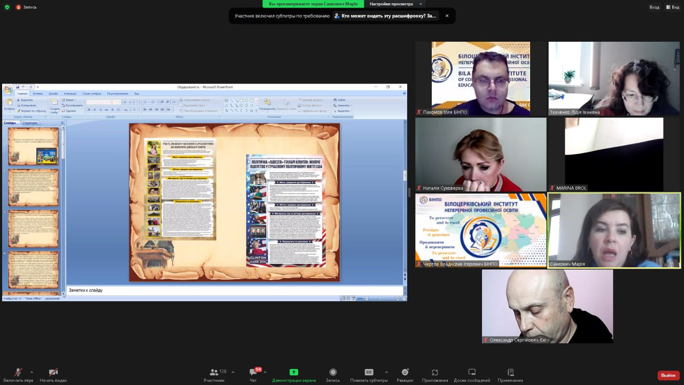Click the Вход button at top right
Image resolution: width=684 pixels, height=385 pixels.
click(654, 7)
